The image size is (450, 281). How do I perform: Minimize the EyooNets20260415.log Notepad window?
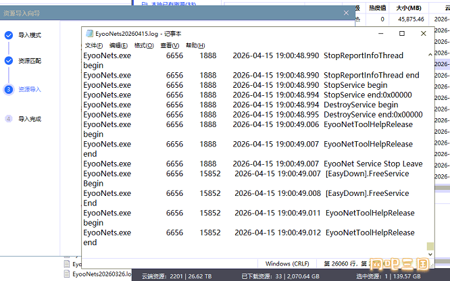381,34
